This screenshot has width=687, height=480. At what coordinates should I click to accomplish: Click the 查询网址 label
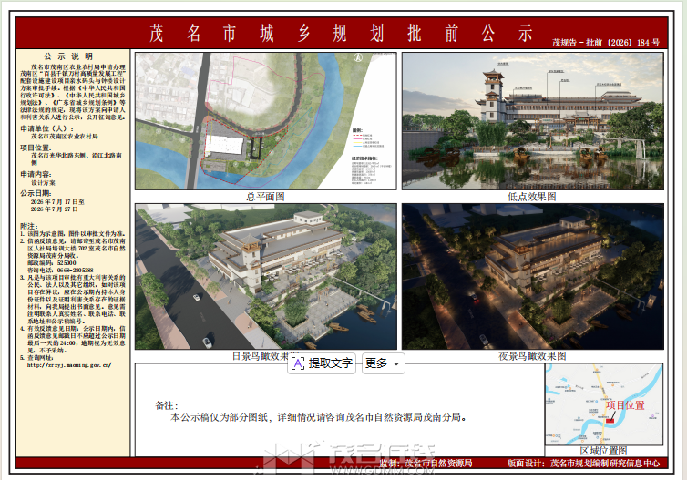point(40,357)
